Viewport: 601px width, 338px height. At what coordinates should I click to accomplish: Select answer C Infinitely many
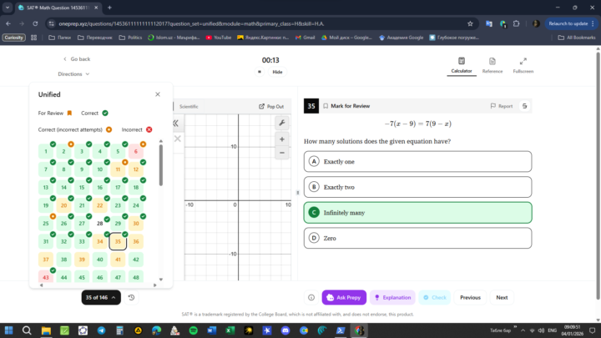pyautogui.click(x=418, y=213)
